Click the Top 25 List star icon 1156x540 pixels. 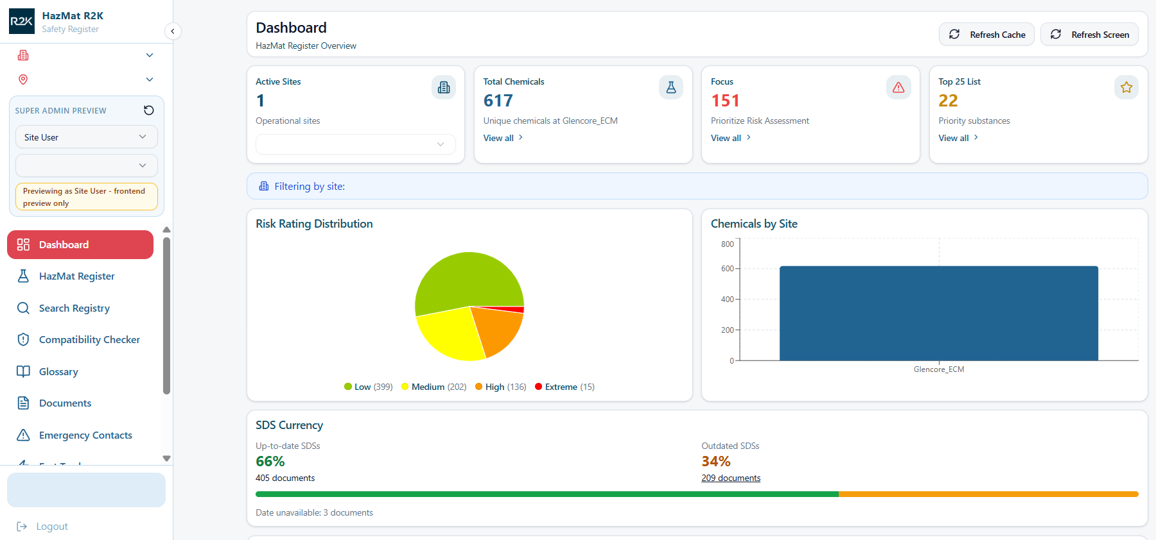1126,87
